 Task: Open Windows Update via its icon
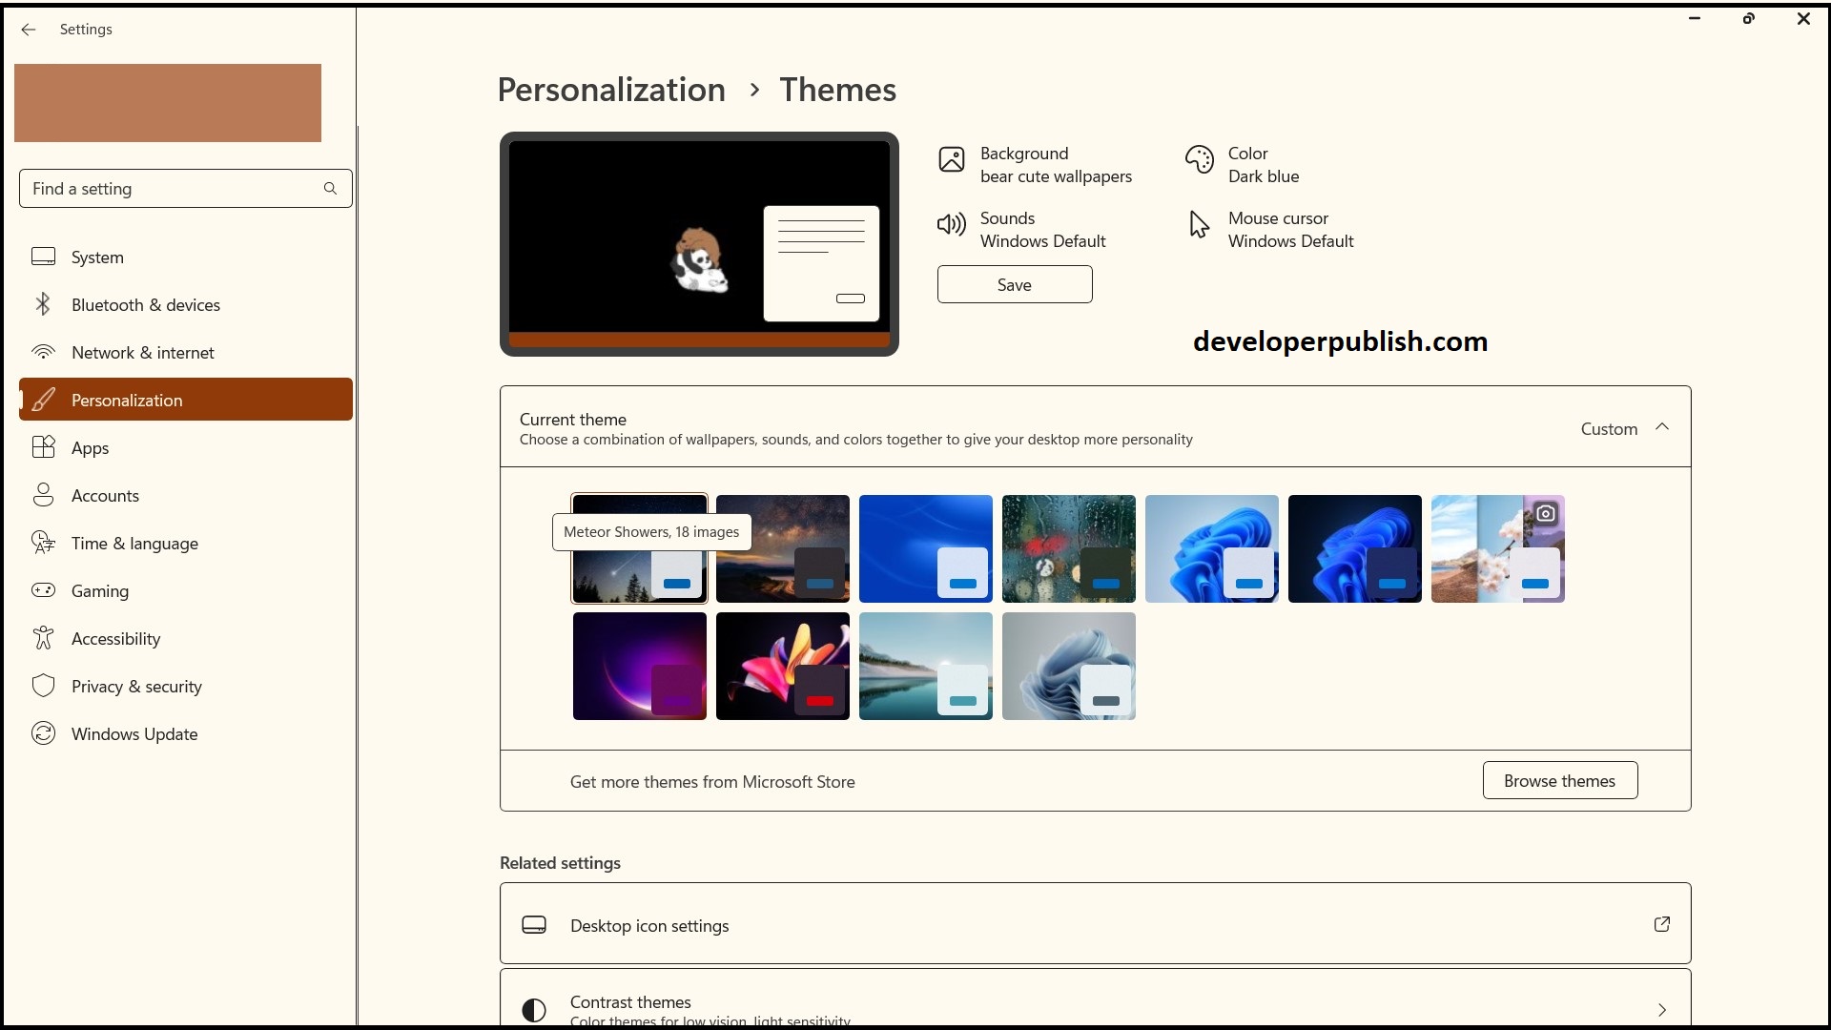[43, 732]
